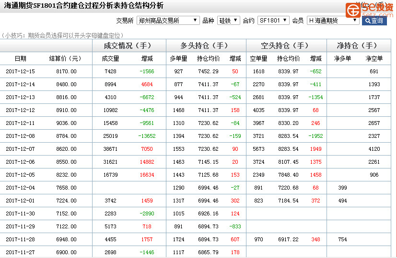Click volume change value 14882
The image size is (397, 258).
[147, 162]
